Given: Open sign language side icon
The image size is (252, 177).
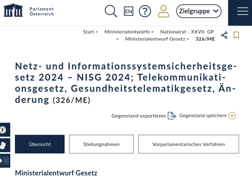Looking at the screenshot, I should 5,145.
